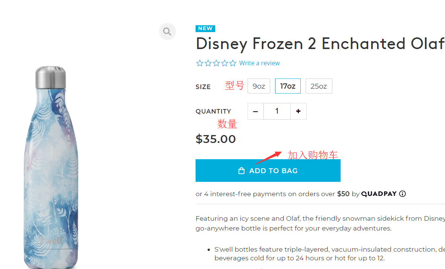
Task: Click the Disney Frozen 2 product title
Action: [x=320, y=44]
